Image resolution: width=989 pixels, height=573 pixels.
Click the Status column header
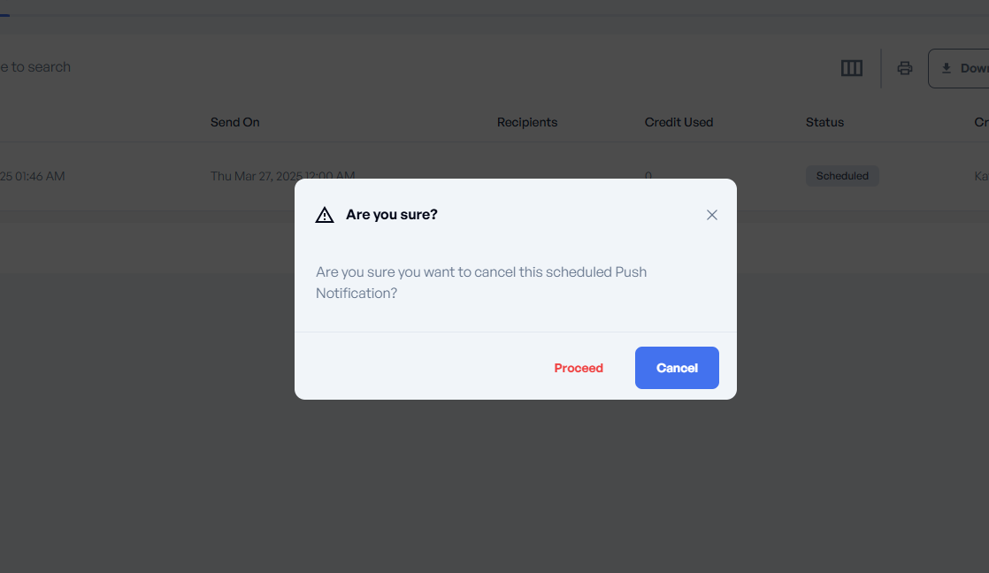point(824,122)
